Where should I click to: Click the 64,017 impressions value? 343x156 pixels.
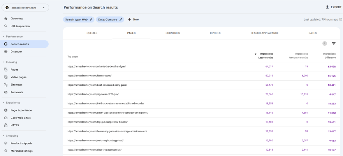(x=269, y=66)
